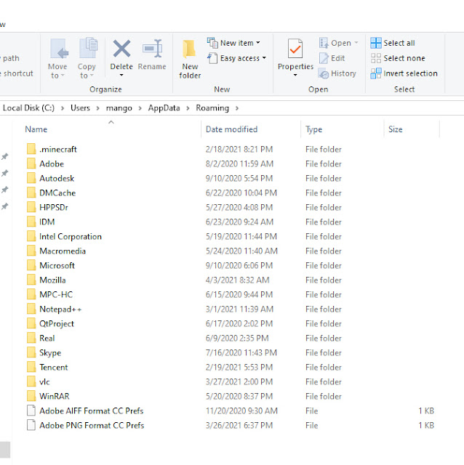Open the Properties checkmark icon
This screenshot has height=465, width=464.
pos(295,49)
